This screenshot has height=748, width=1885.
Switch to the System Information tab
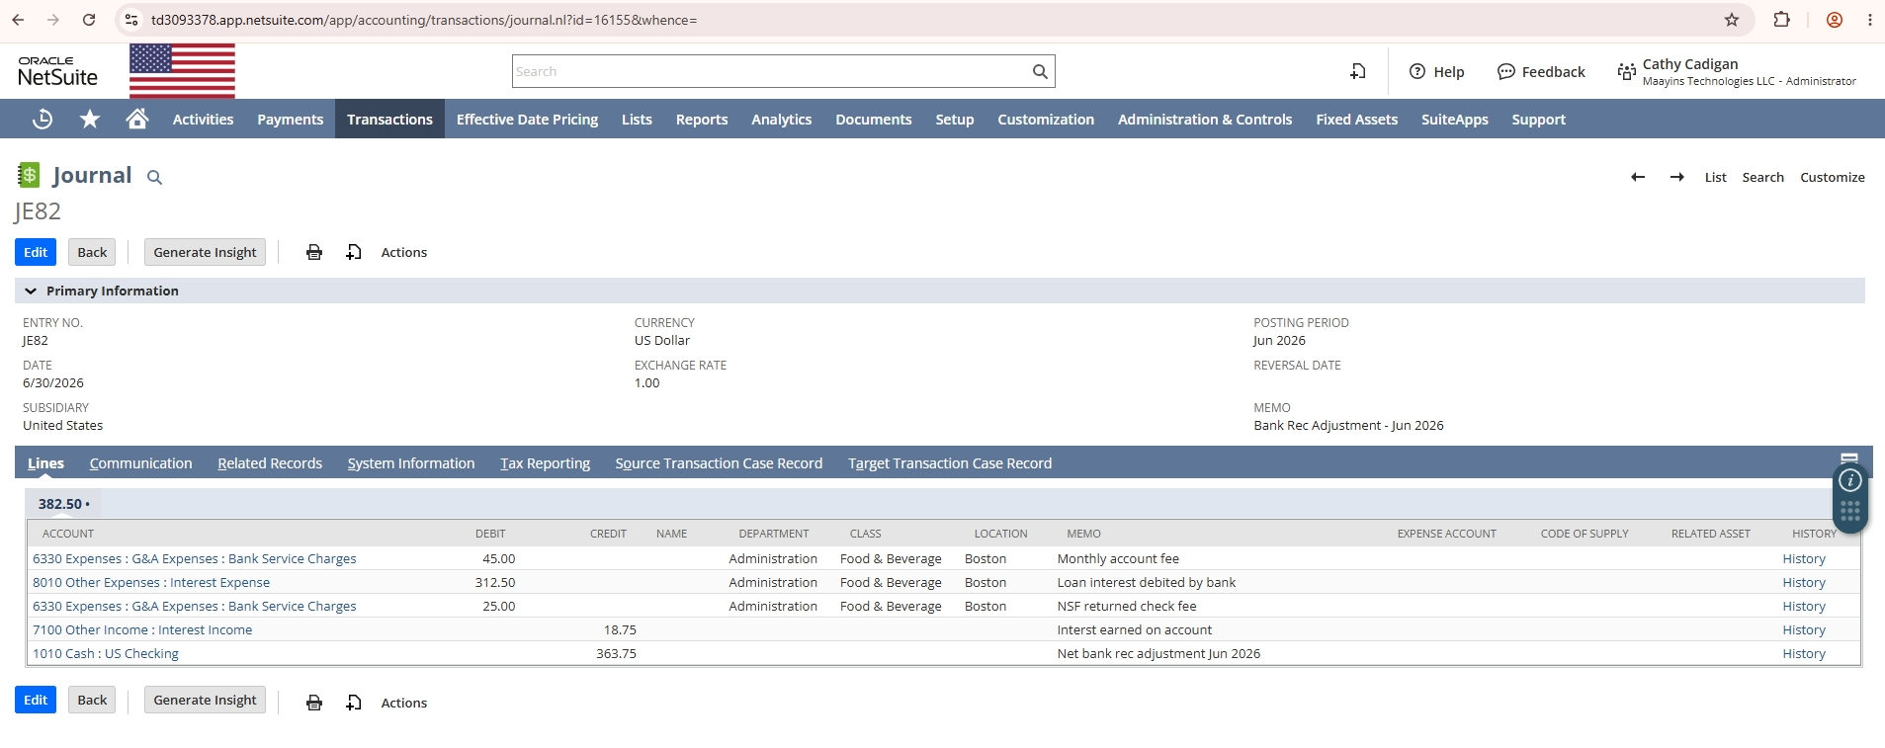pyautogui.click(x=411, y=463)
